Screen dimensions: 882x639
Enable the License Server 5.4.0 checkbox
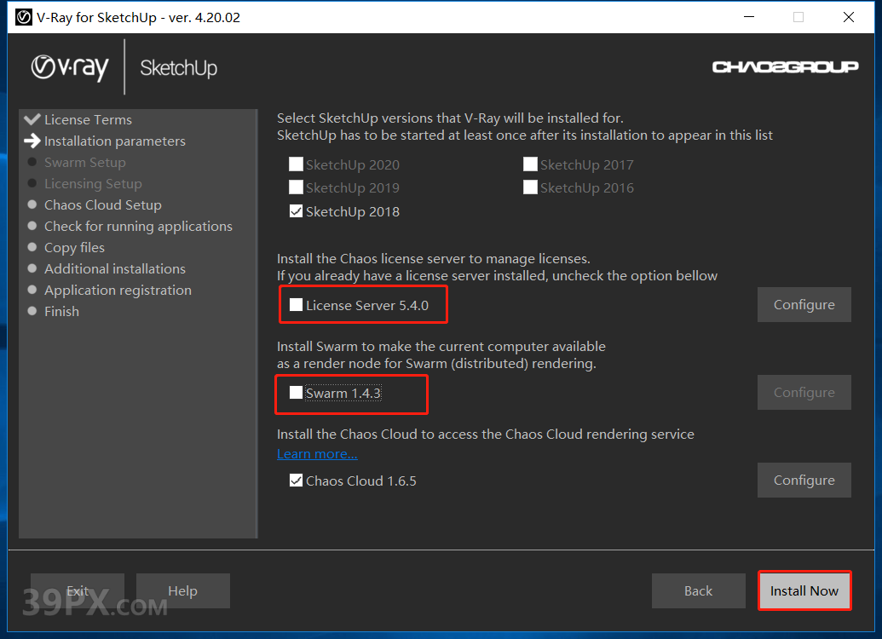[x=296, y=305]
